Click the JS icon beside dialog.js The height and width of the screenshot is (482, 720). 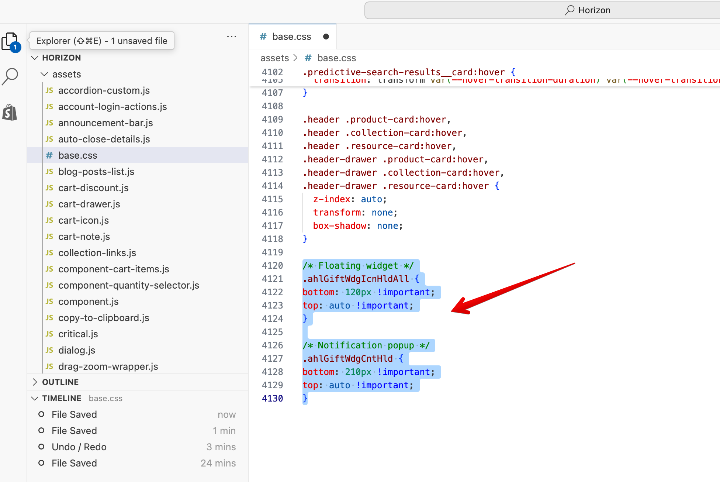pyautogui.click(x=49, y=350)
